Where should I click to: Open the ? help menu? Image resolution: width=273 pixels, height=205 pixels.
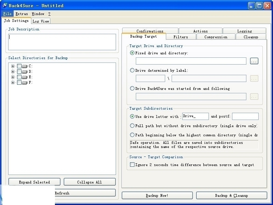coord(49,14)
